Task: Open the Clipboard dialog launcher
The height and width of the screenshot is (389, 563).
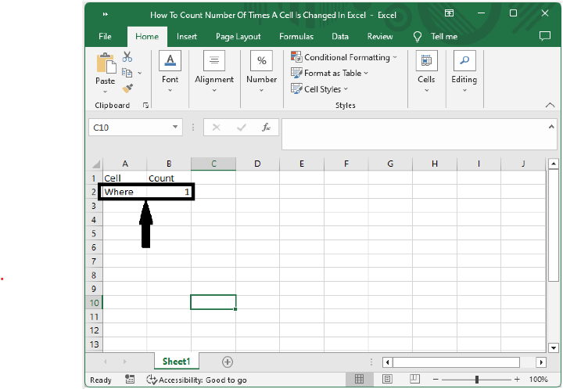Action: tap(145, 105)
